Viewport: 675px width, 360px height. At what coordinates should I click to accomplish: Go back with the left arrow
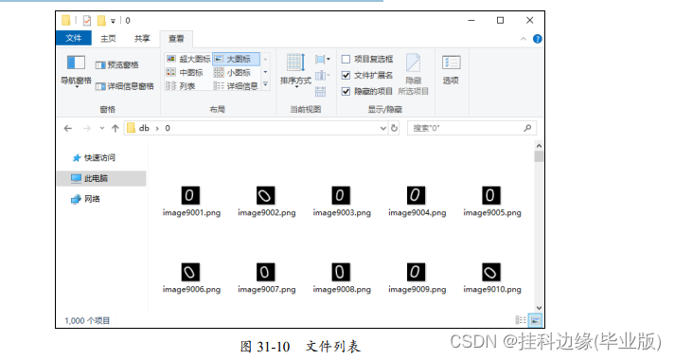(68, 128)
